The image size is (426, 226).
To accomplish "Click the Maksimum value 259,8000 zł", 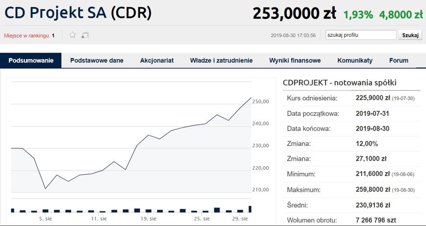I will tap(373, 190).
